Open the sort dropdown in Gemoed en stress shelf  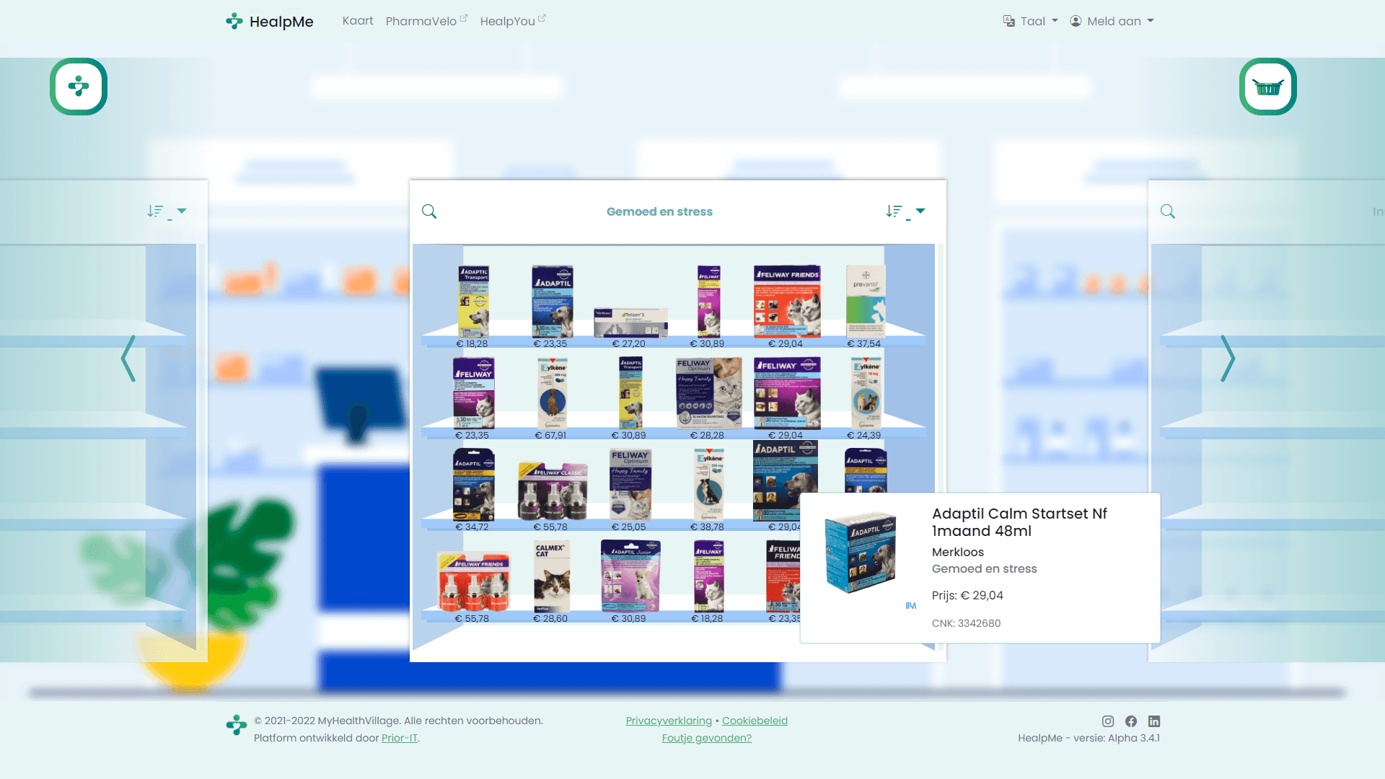point(905,211)
